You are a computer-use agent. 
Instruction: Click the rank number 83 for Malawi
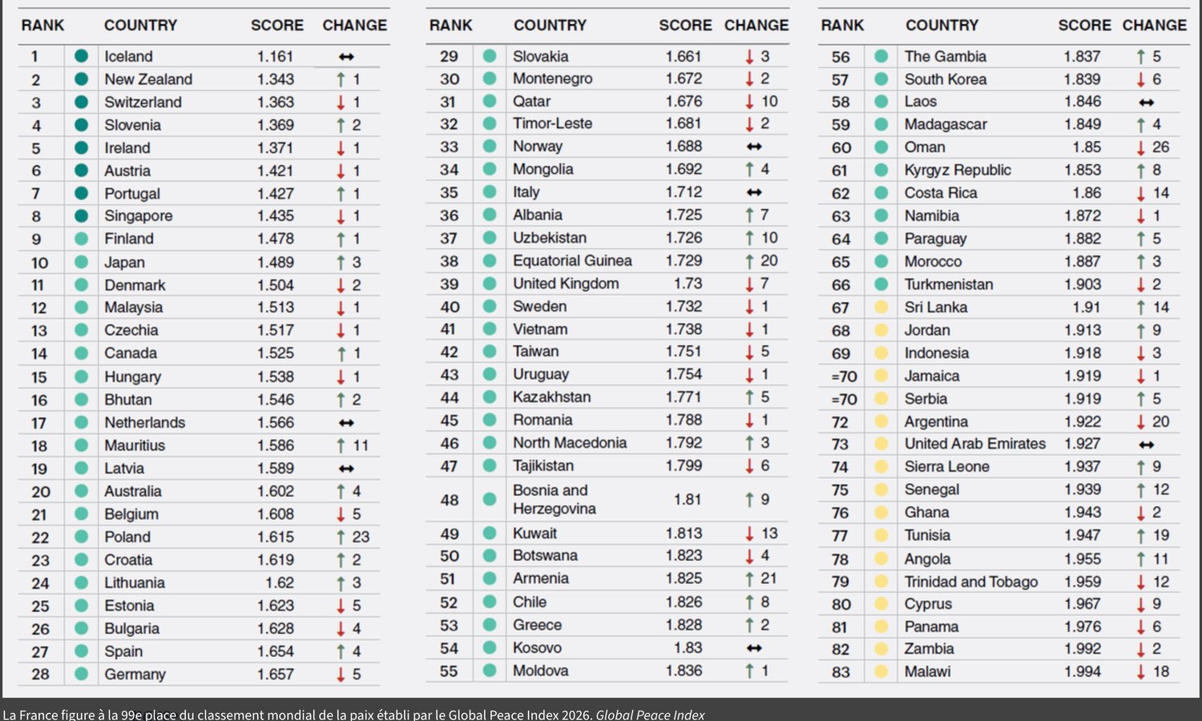click(x=841, y=672)
